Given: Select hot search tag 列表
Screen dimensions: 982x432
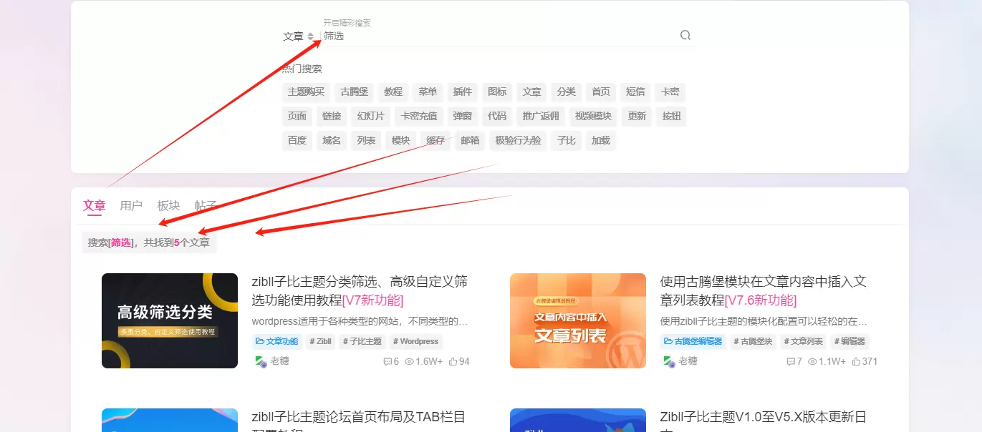Looking at the screenshot, I should [366, 141].
